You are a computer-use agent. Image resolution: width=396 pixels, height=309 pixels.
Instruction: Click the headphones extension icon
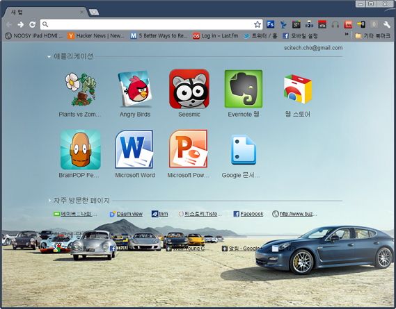(335, 24)
